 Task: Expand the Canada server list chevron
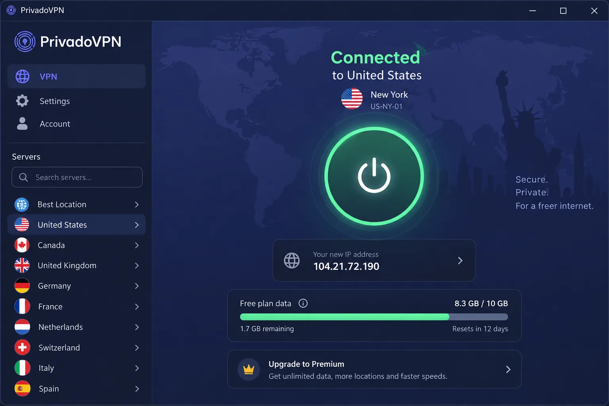(137, 245)
